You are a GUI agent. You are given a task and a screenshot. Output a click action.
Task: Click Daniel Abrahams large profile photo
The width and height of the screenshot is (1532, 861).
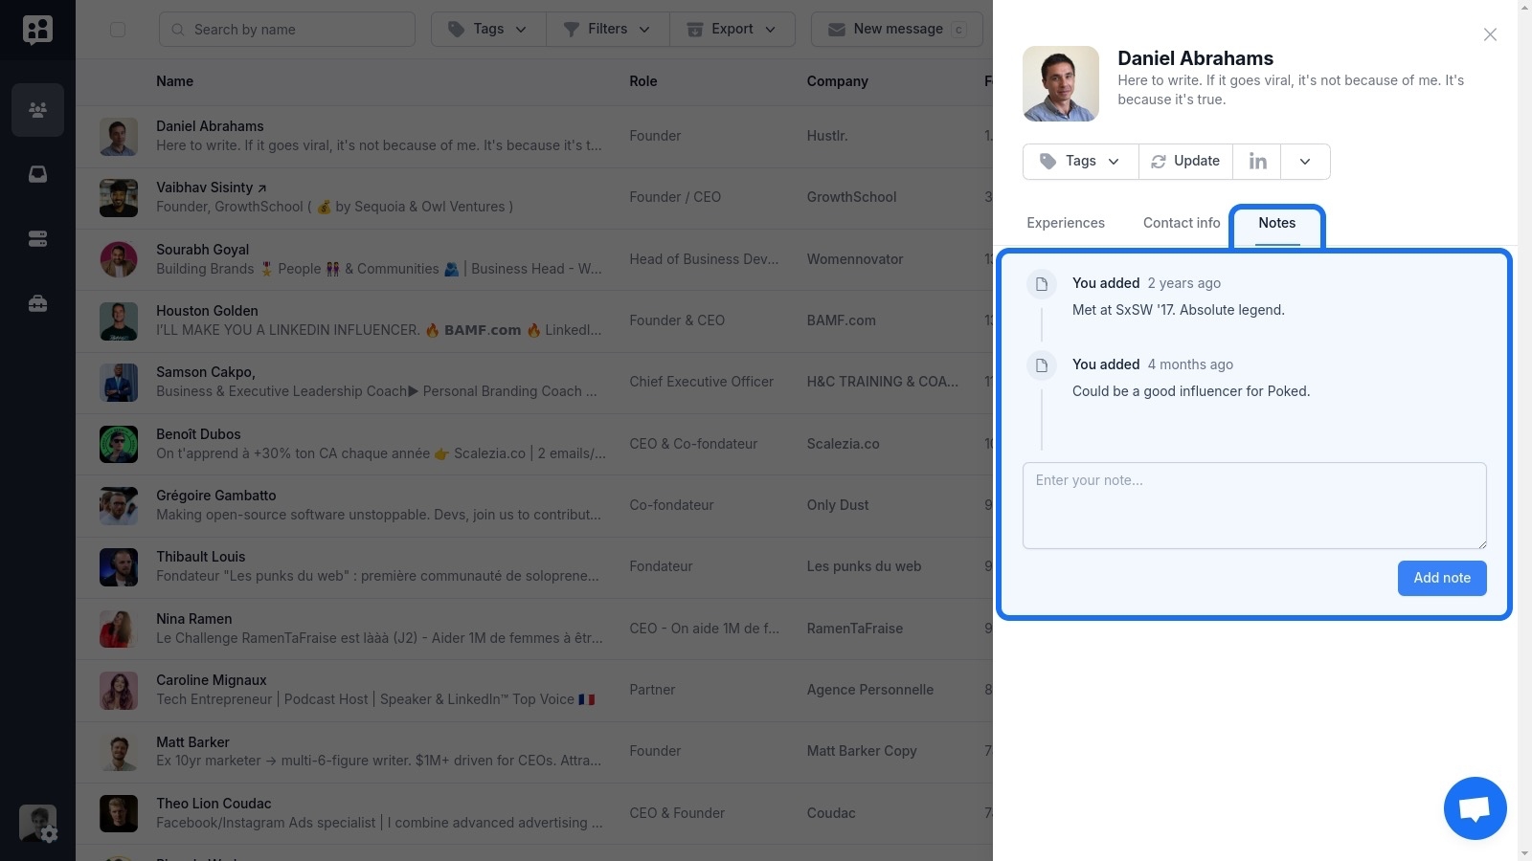click(1061, 83)
